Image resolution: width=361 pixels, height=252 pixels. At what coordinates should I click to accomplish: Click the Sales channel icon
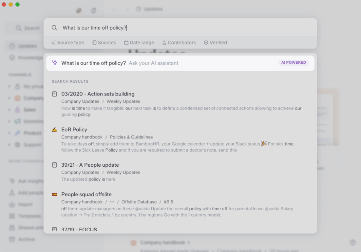[x=17, y=110]
